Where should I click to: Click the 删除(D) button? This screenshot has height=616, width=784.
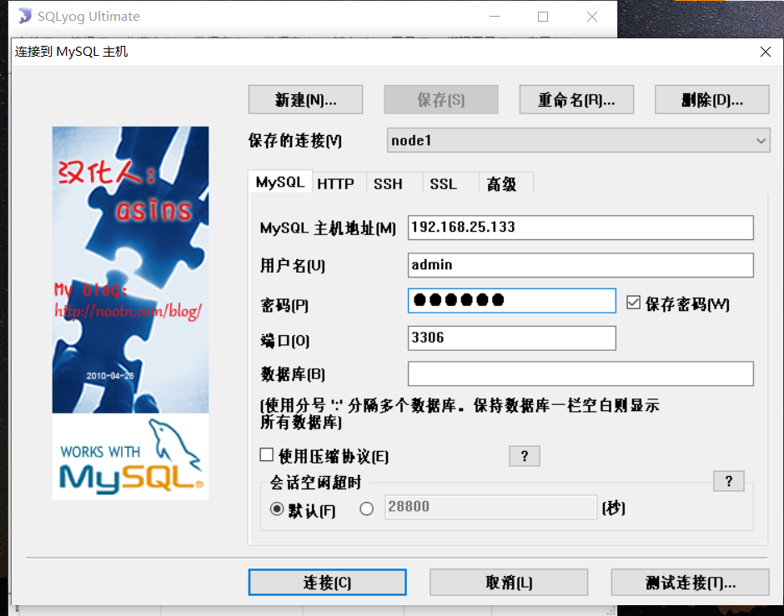[711, 99]
